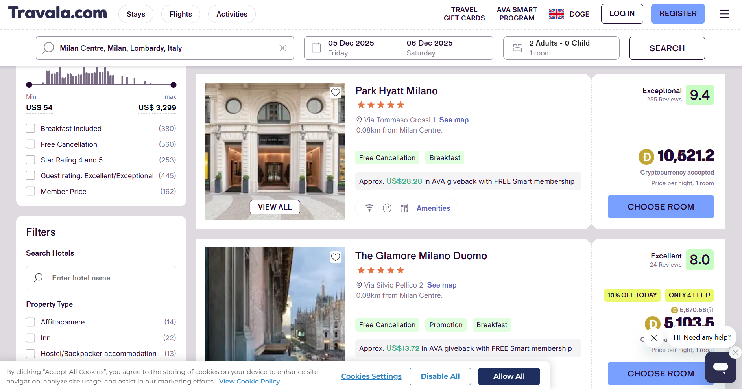This screenshot has height=389, width=742.
Task: Click the 9.4 rating badge for Park Hyatt
Action: (x=700, y=95)
